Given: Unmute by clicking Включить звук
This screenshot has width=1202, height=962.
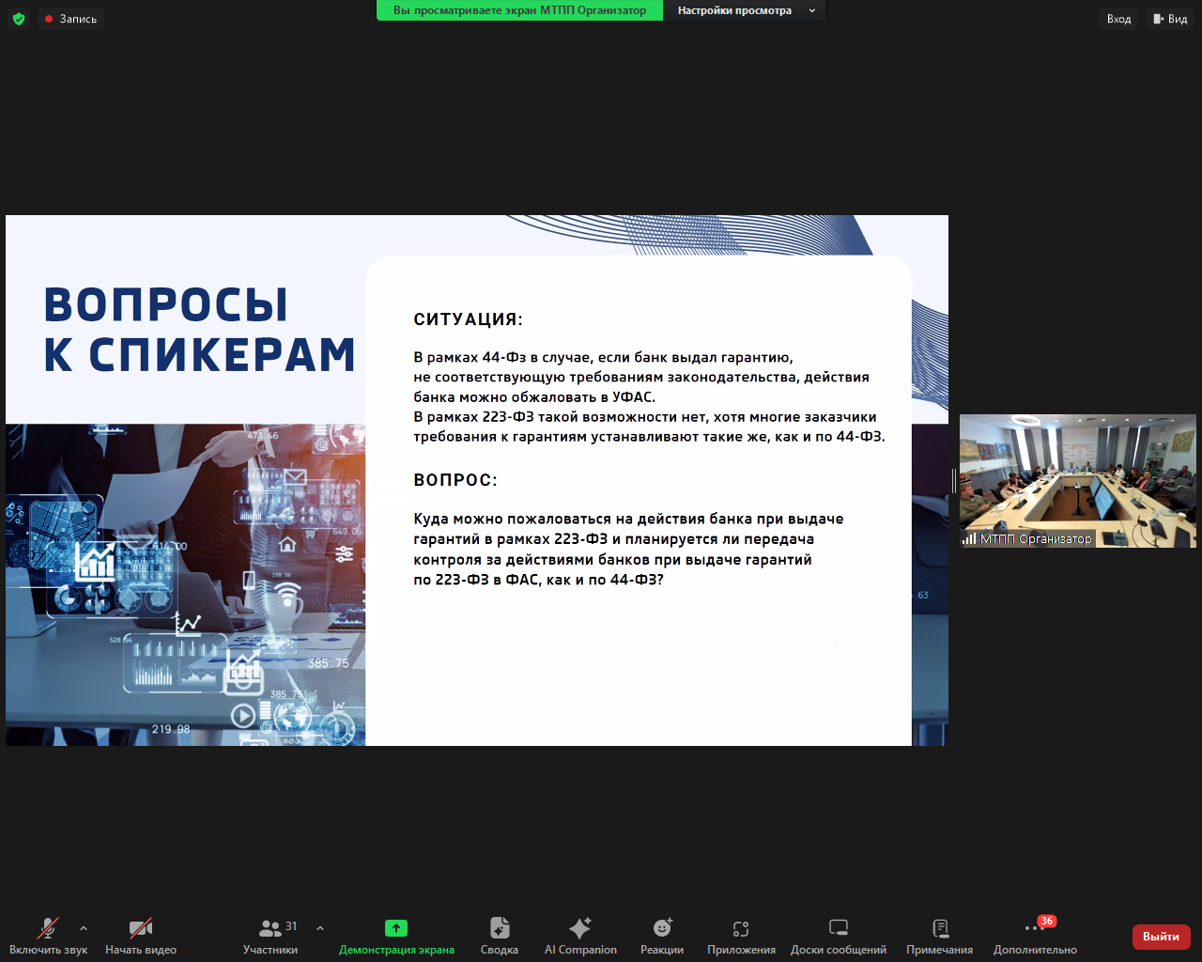Looking at the screenshot, I should 46,936.
